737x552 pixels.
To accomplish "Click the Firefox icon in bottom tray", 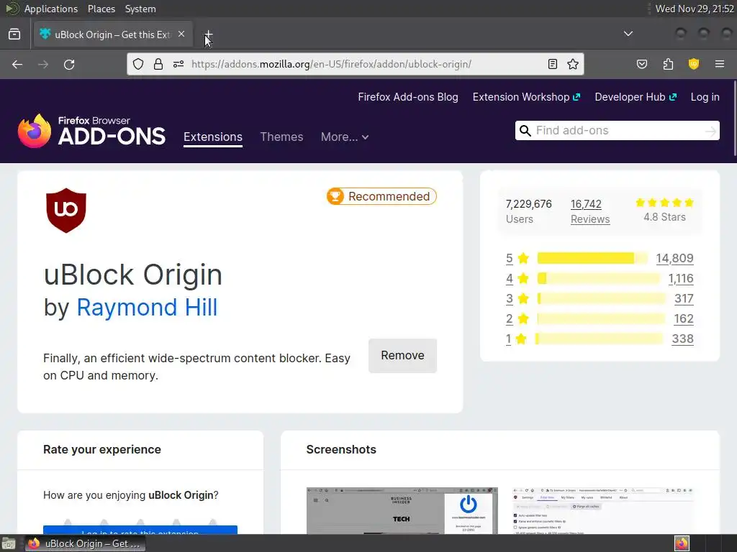I will (682, 543).
